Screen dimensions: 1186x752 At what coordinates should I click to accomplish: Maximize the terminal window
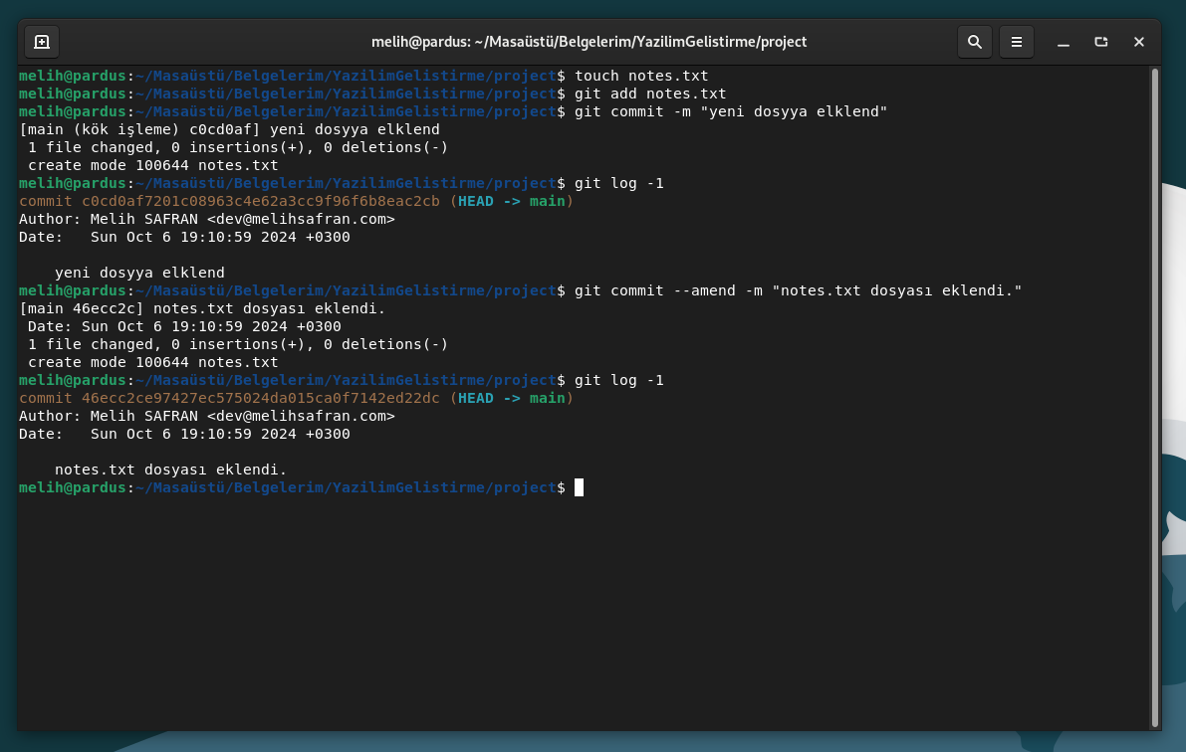(1100, 43)
